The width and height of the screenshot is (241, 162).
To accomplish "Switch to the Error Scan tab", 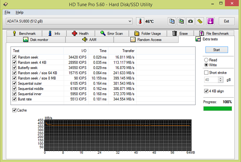I will (112, 33).
